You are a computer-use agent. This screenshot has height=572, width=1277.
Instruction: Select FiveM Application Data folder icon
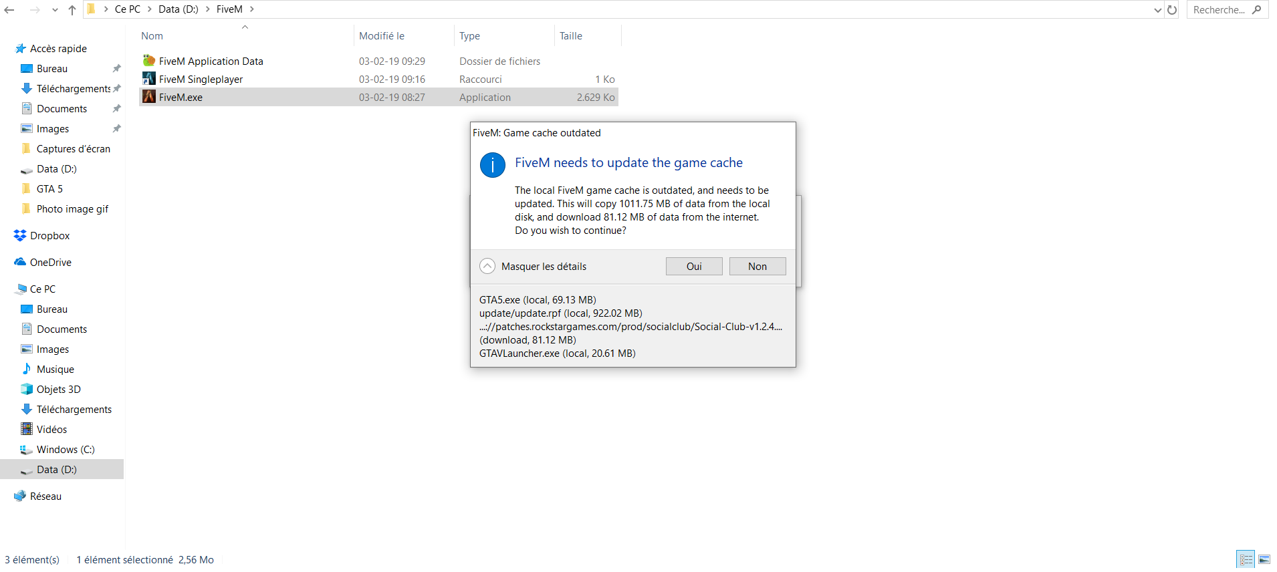coord(149,61)
